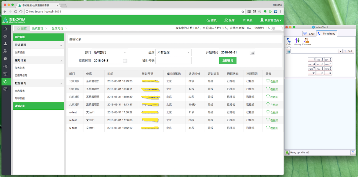Open paper plane icon in dark sidebar
Image resolution: width=358 pixels, height=177 pixels.
tap(5, 66)
